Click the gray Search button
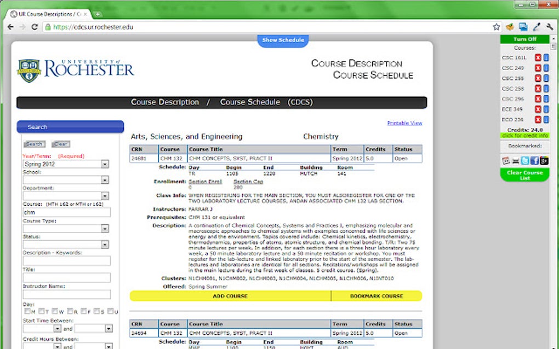This screenshot has height=349, width=559. [x=35, y=144]
